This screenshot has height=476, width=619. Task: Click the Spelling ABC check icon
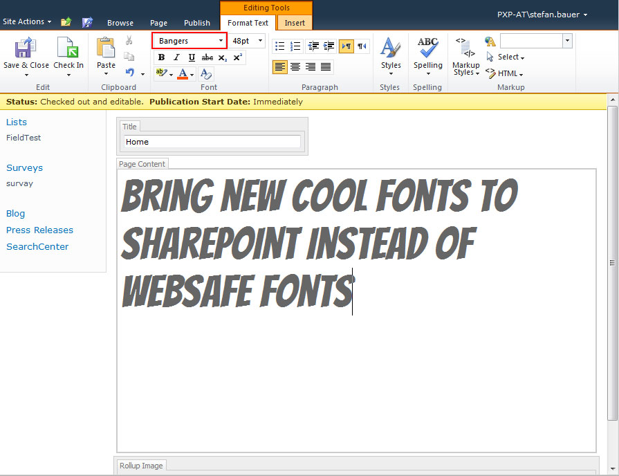[427, 48]
